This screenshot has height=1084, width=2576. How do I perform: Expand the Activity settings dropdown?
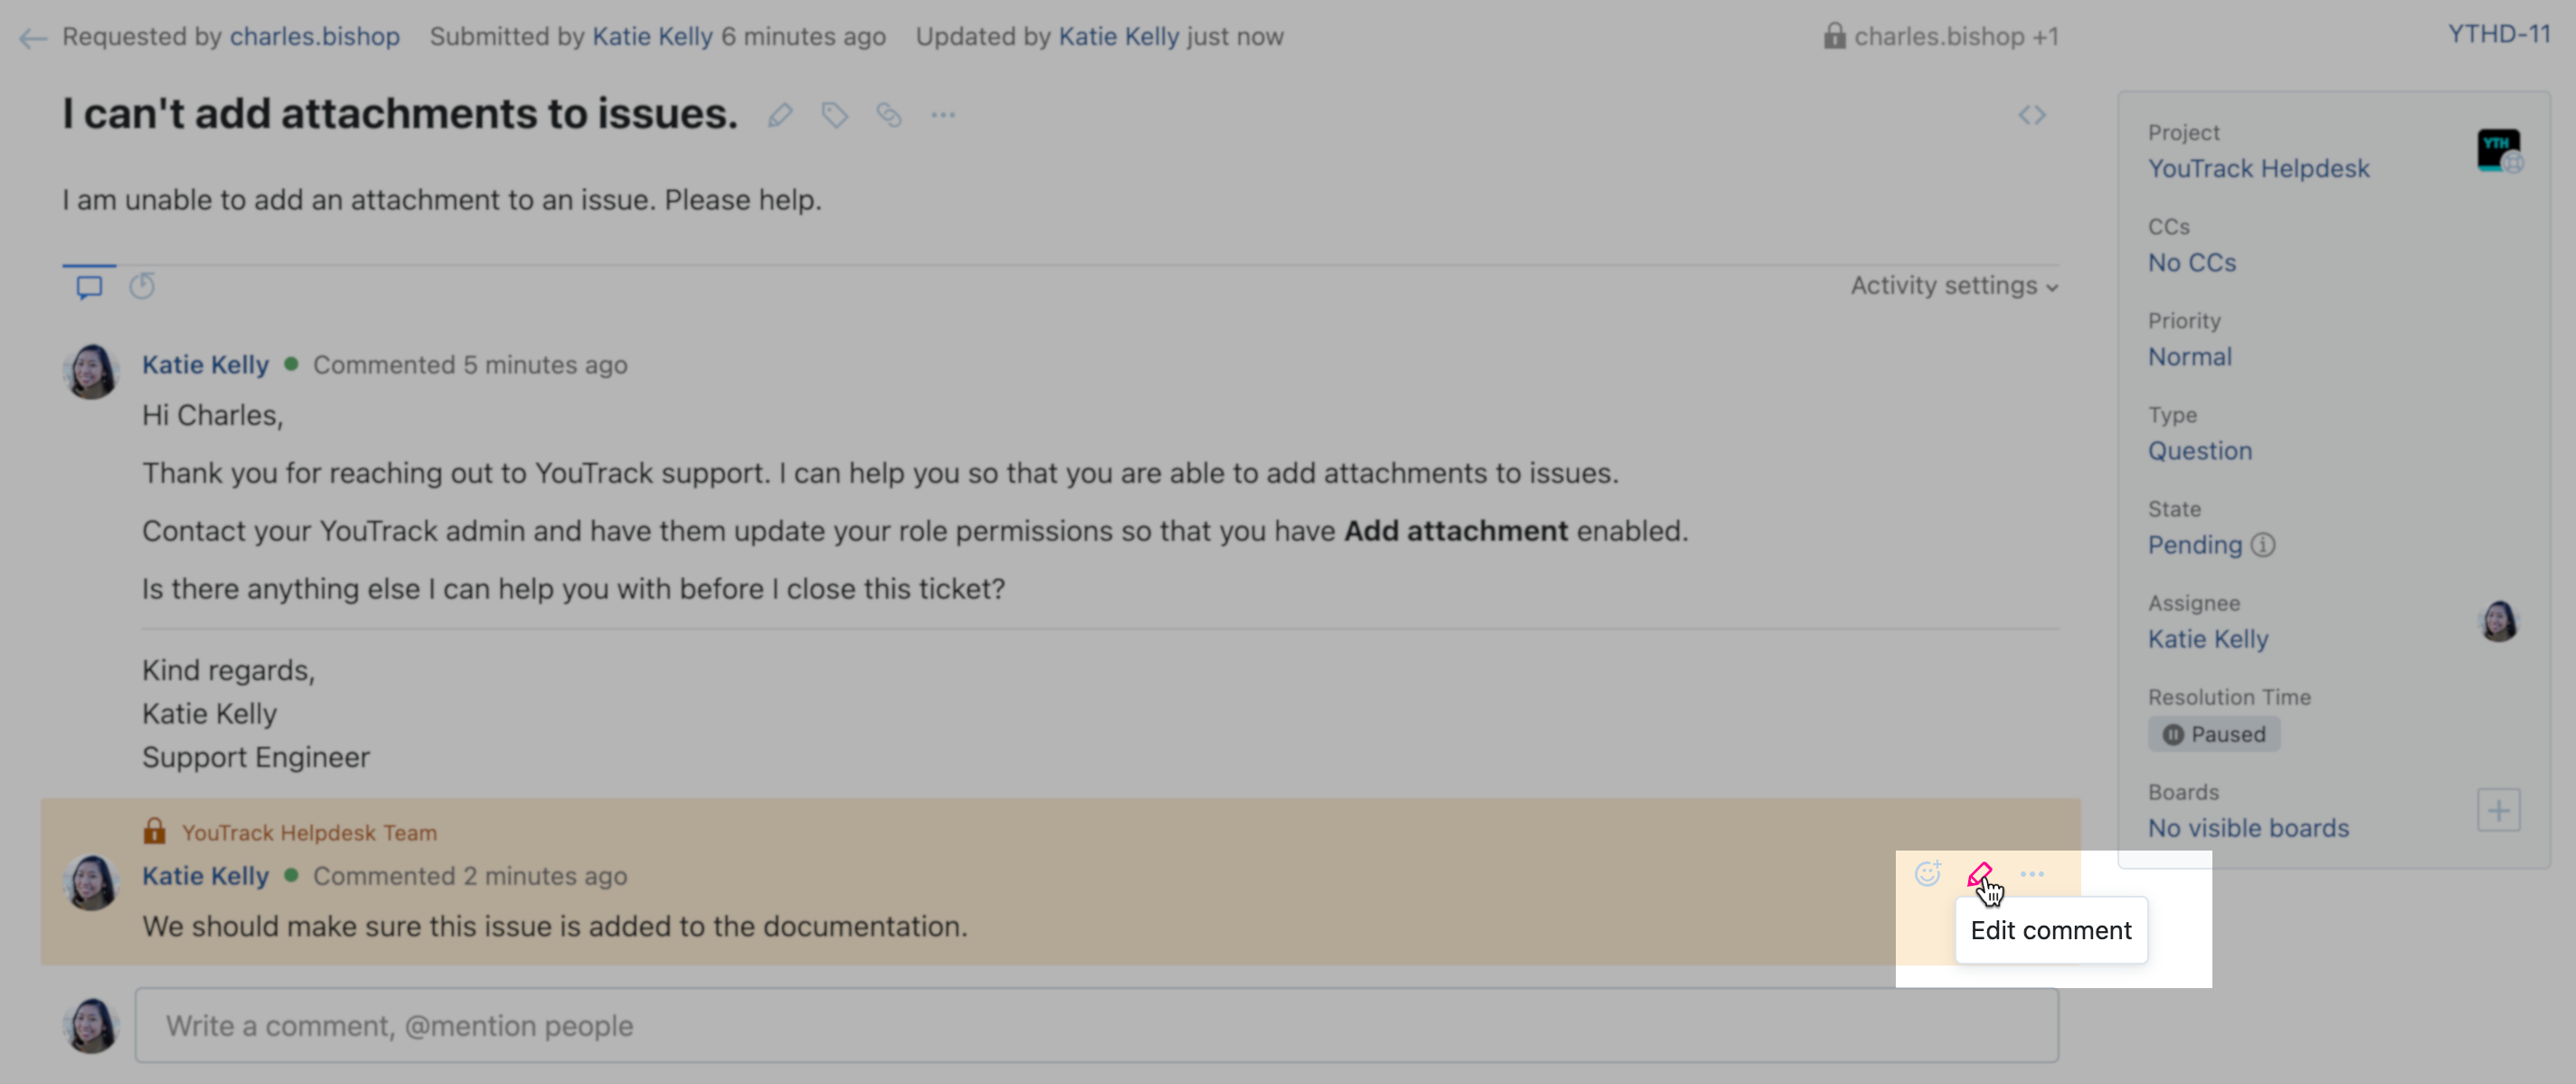coord(1953,286)
